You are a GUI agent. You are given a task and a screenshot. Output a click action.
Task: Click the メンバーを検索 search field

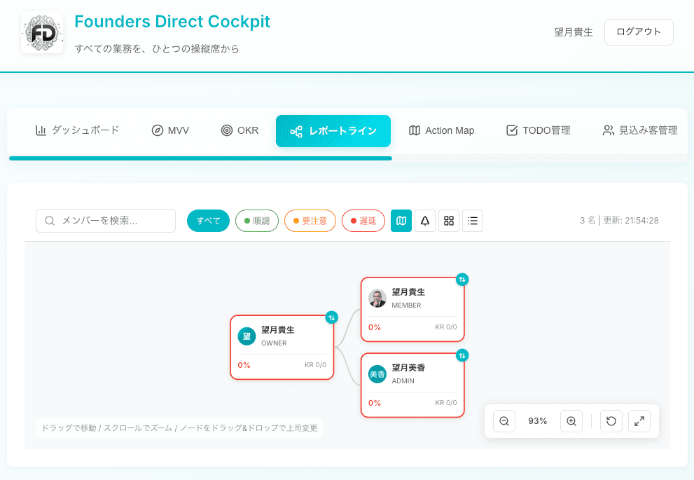106,220
